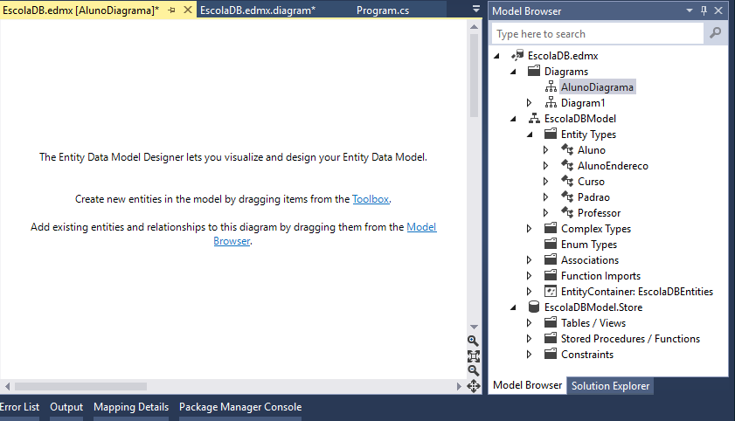The image size is (735, 421).
Task: Toggle auto hide pin on Model Browser
Action: tap(704, 10)
